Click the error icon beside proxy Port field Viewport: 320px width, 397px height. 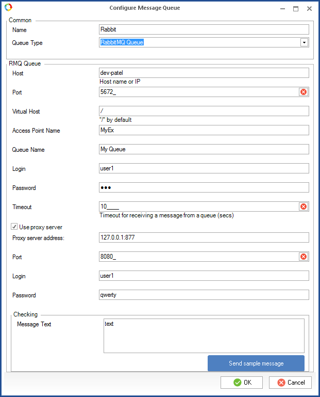[x=304, y=257]
